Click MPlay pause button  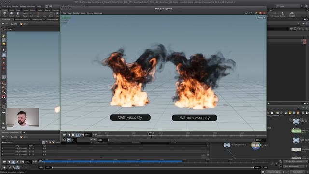77,135
